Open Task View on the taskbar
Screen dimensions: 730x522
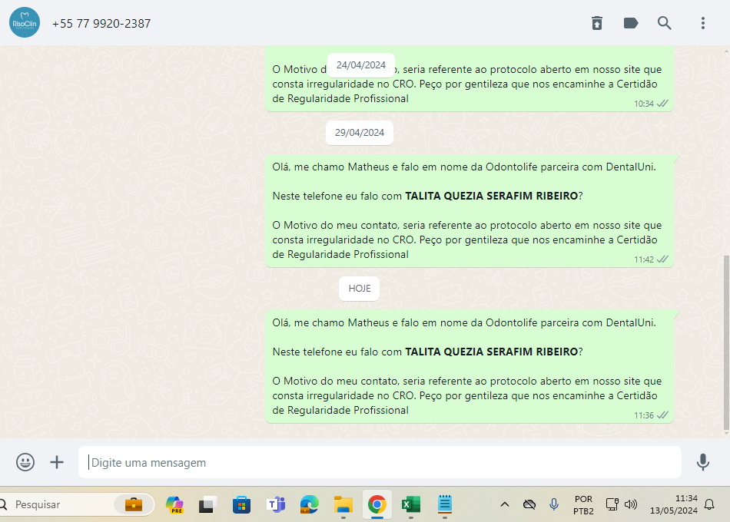point(207,504)
